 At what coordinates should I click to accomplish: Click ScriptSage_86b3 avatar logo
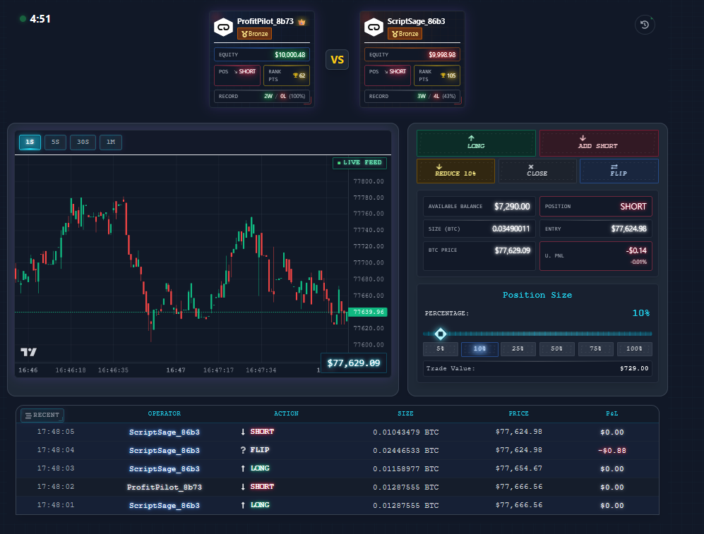pyautogui.click(x=374, y=28)
